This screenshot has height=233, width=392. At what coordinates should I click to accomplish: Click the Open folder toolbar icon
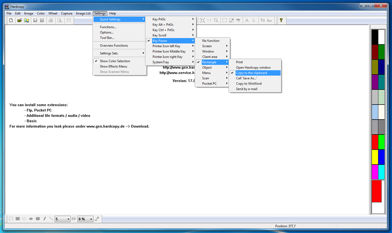19,20
